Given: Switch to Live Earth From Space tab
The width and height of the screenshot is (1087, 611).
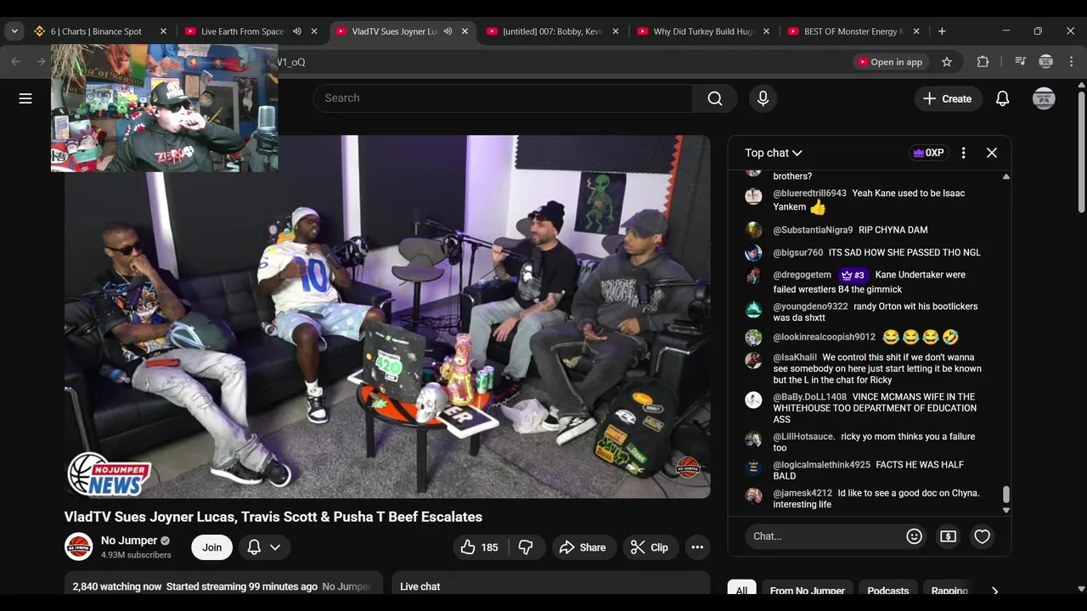Looking at the screenshot, I should [242, 31].
